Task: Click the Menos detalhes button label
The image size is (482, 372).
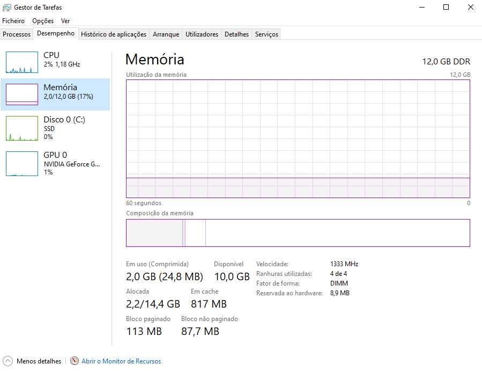Action: pos(39,361)
